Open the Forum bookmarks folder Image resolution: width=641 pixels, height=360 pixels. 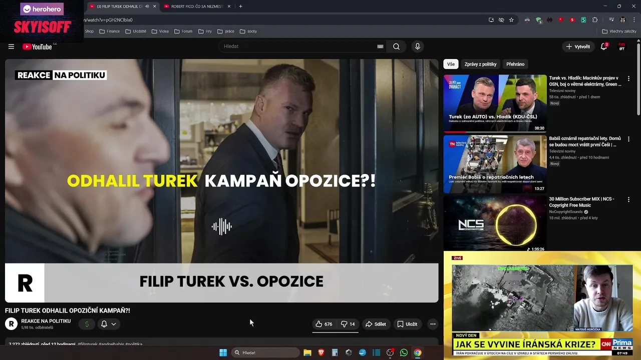183,31
